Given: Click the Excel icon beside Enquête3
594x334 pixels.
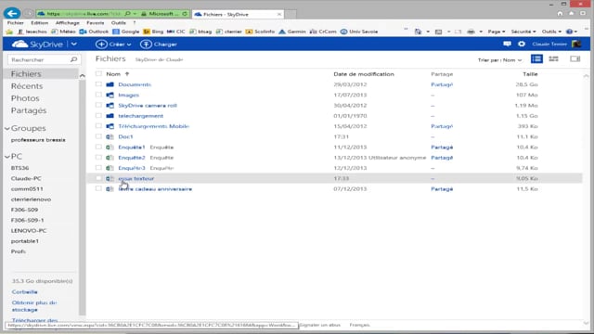Looking at the screenshot, I should coord(110,168).
